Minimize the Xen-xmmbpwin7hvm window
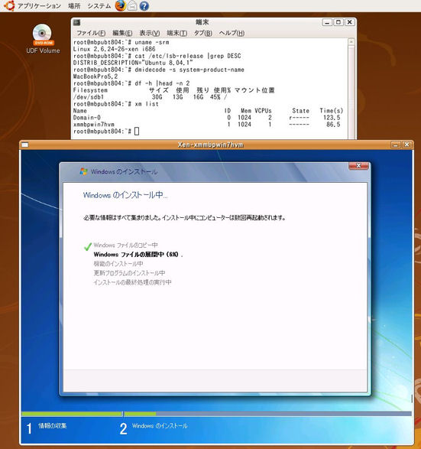421x449 pixels. (x=396, y=145)
